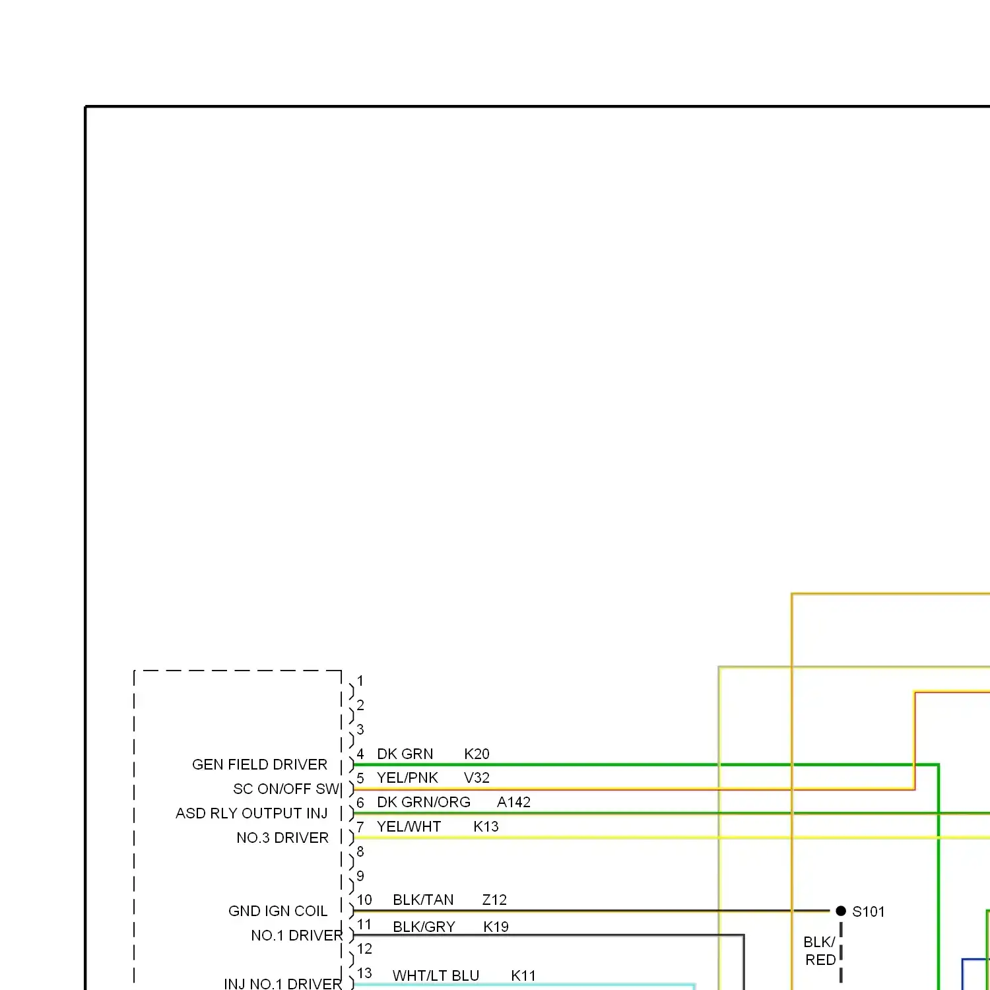Click the YEL/PNK wire label
990x990 pixels.
407,777
